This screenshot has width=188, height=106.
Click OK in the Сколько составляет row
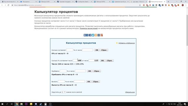[97, 50]
